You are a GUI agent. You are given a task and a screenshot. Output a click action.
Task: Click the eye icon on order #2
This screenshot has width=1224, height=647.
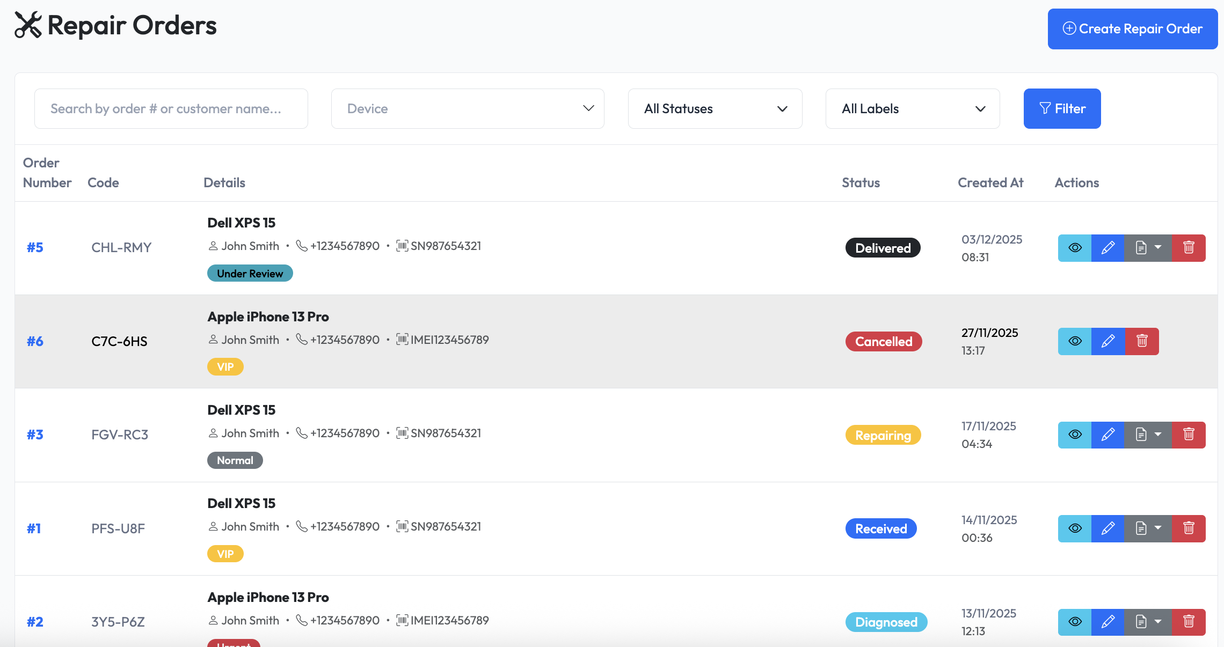click(x=1074, y=622)
